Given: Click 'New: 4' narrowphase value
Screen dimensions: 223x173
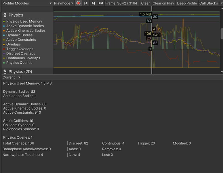Looking at the screenshot, I should pyautogui.click(x=74, y=155).
